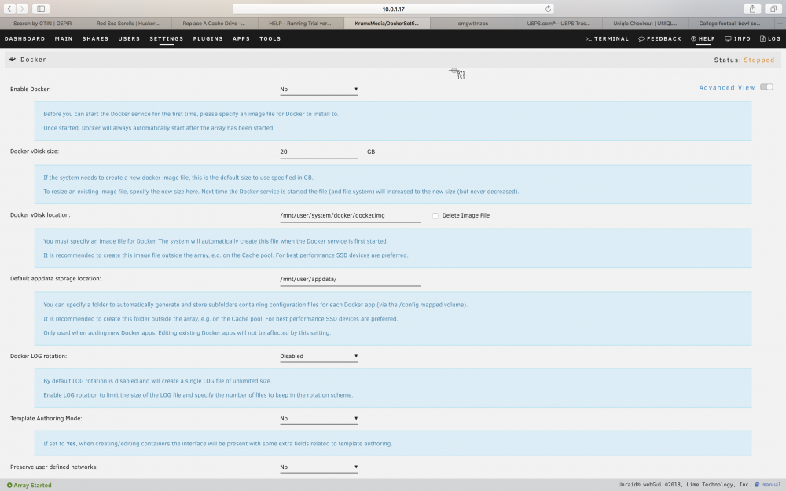Select the KrumsMedia DockerSettings tab
The width and height of the screenshot is (786, 491).
point(387,23)
